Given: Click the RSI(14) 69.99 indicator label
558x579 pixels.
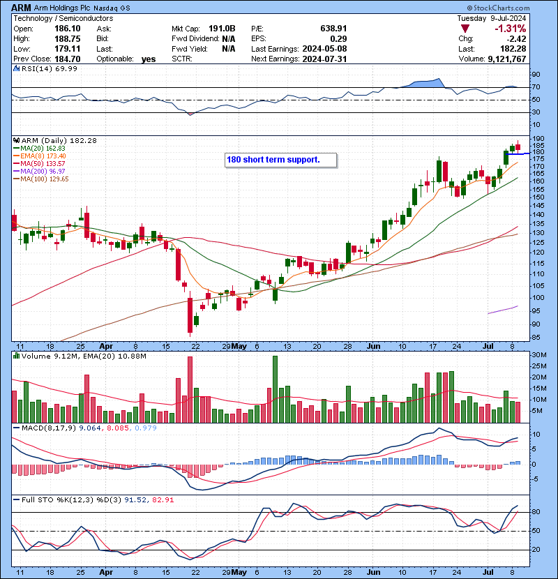Looking at the screenshot, I should (50, 68).
